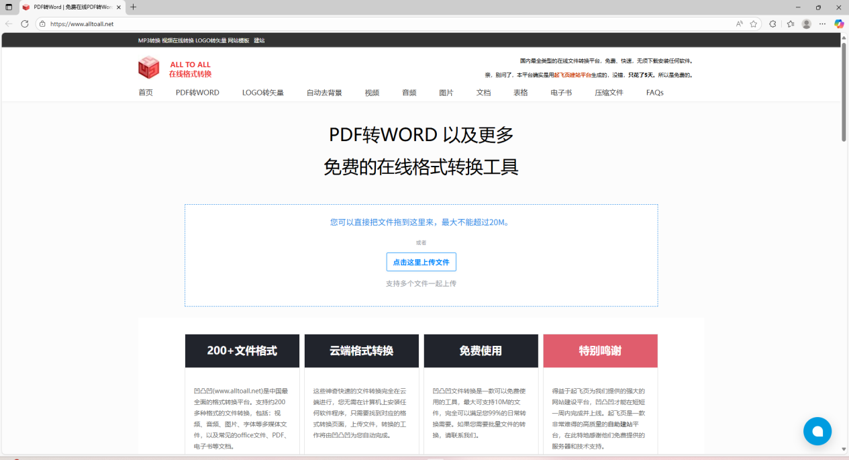Open the browser extensions icon
The width and height of the screenshot is (849, 460).
(772, 24)
